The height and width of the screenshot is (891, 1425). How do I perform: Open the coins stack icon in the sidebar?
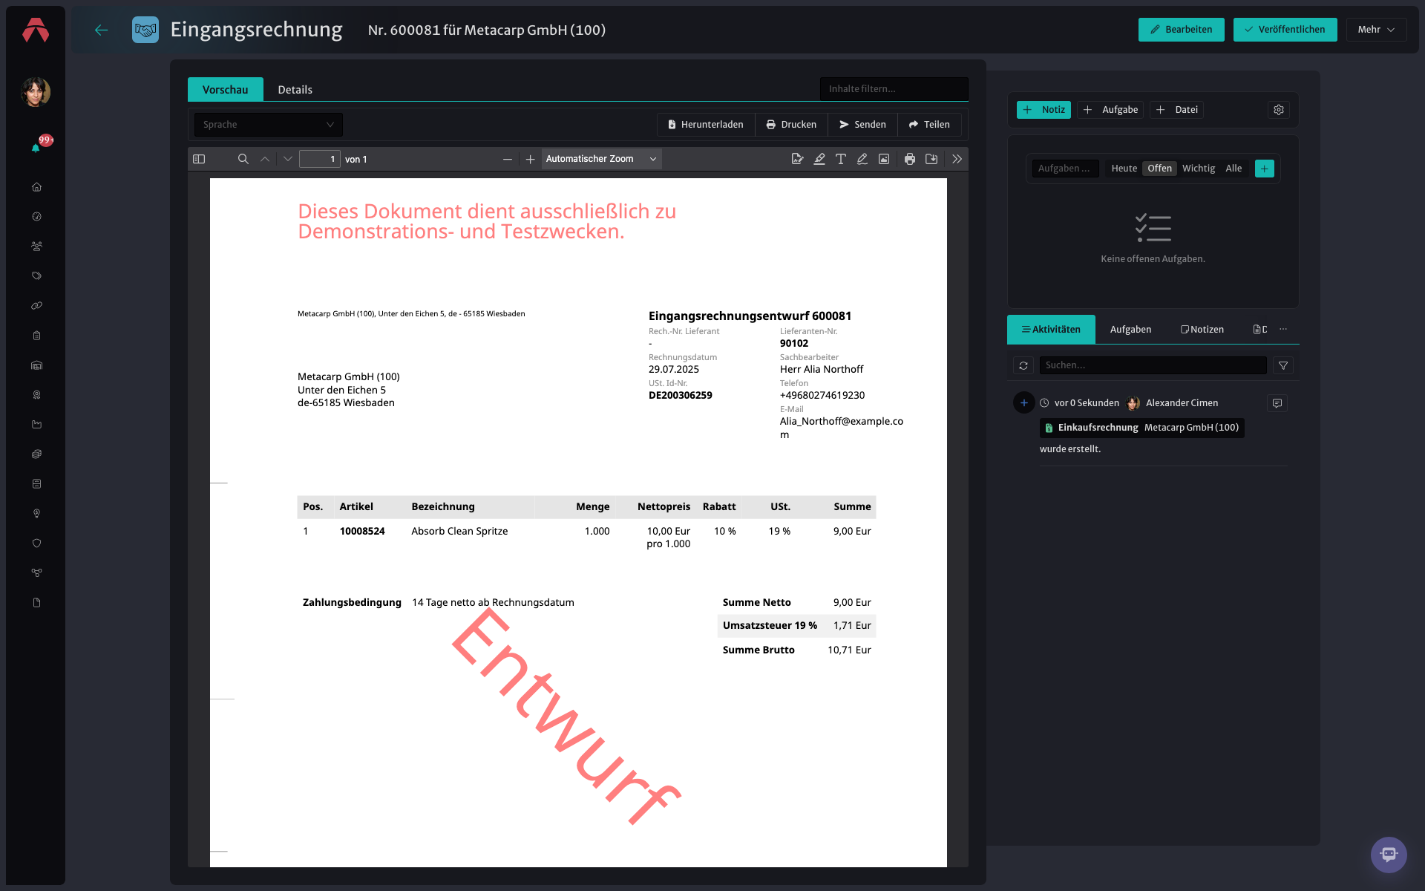pyautogui.click(x=36, y=454)
